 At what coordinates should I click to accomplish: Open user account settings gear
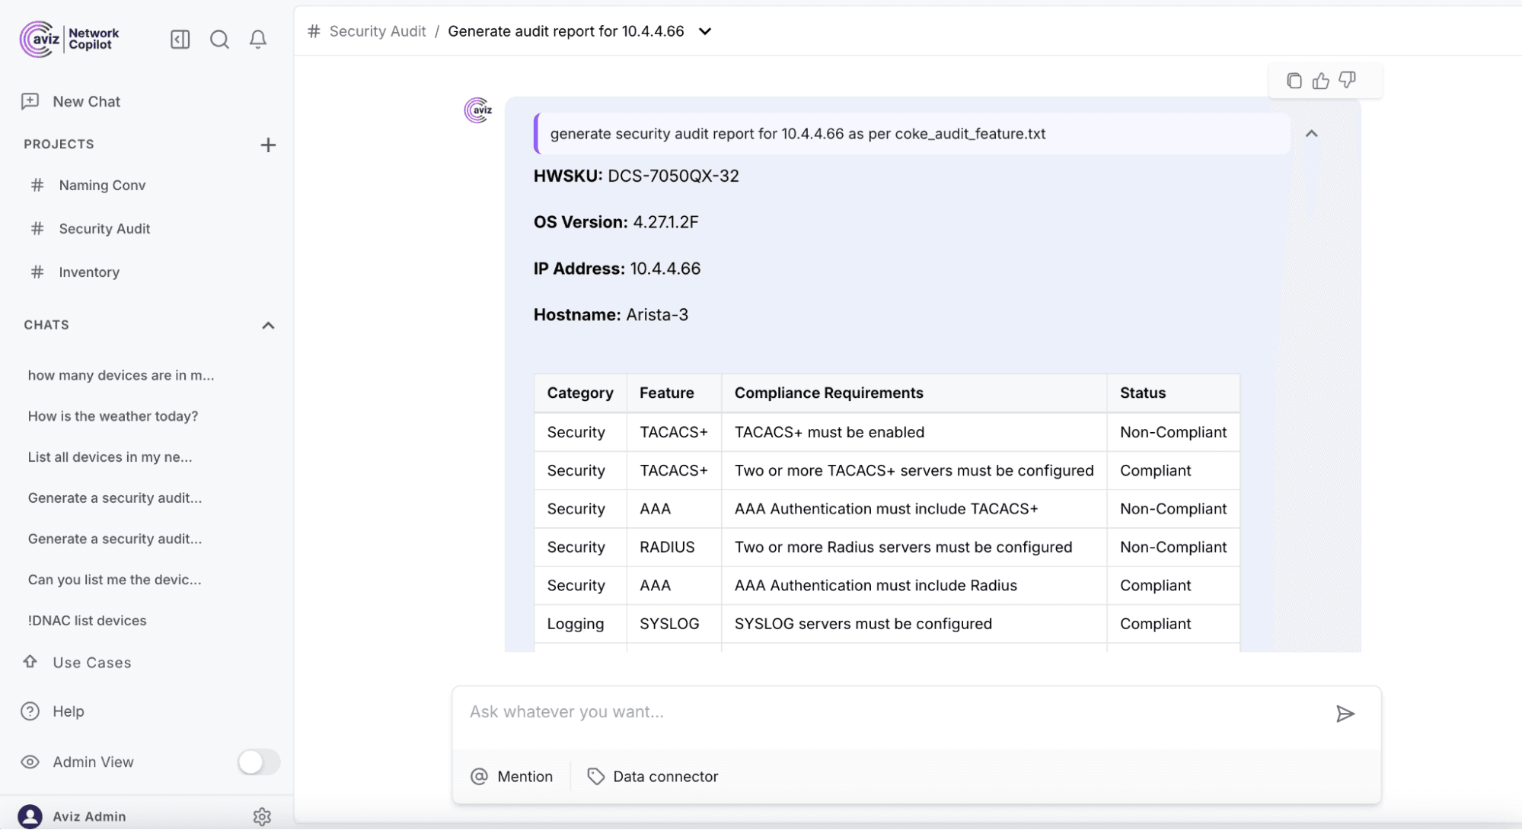tap(262, 816)
